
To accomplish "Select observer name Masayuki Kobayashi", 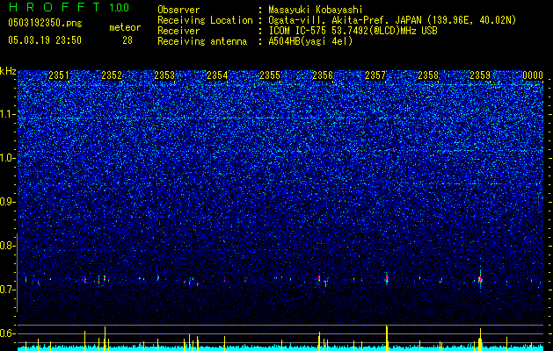I will coord(315,10).
